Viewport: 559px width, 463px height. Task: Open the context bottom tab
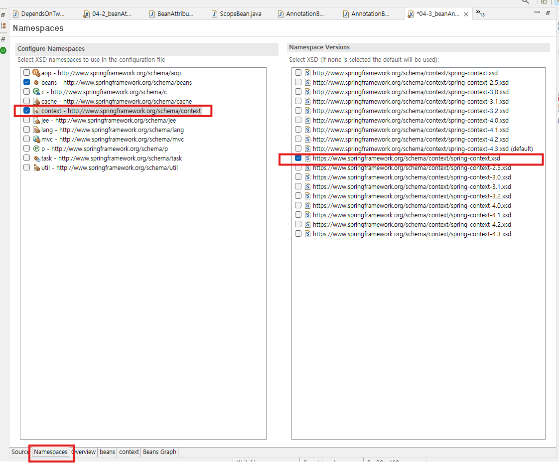click(x=129, y=452)
